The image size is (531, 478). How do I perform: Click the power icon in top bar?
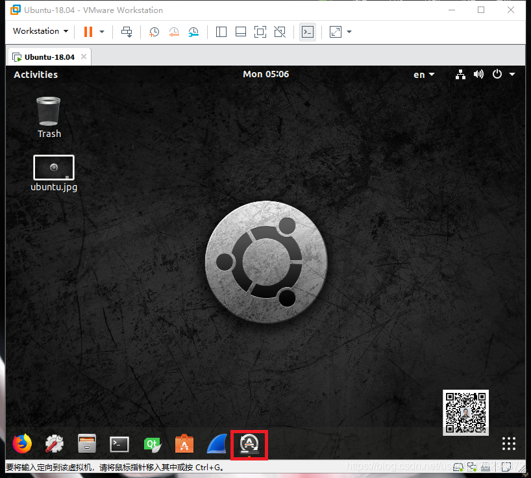point(497,74)
